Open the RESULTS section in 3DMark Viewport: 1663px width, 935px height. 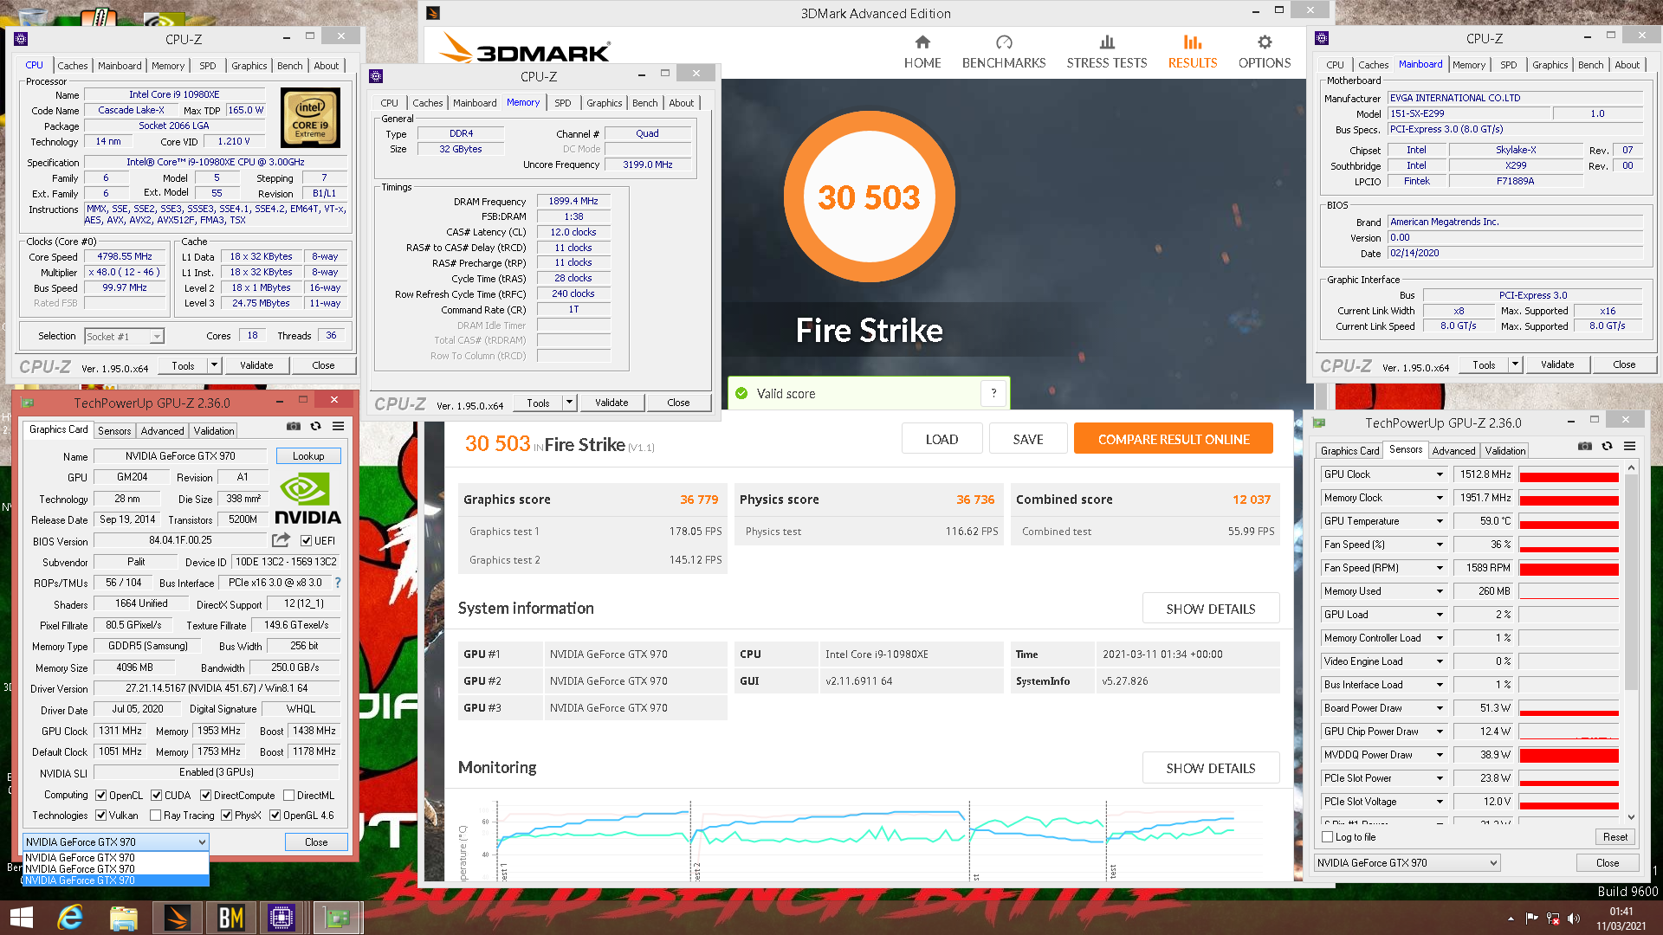(1193, 52)
